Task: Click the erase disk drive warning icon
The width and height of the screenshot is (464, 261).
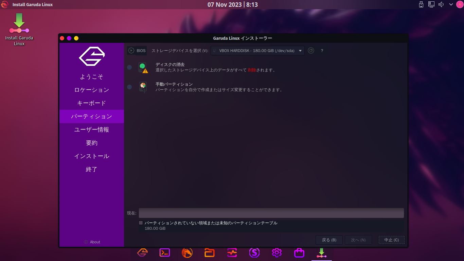Action: (143, 68)
